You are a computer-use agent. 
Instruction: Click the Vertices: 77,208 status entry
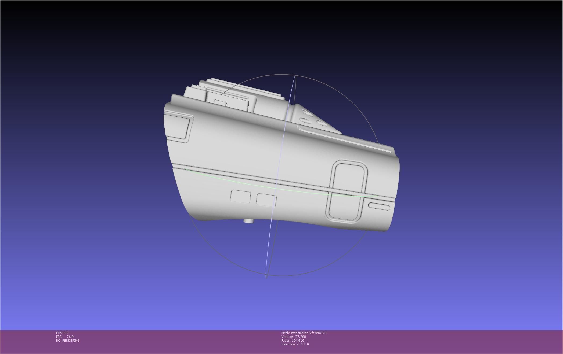point(294,337)
